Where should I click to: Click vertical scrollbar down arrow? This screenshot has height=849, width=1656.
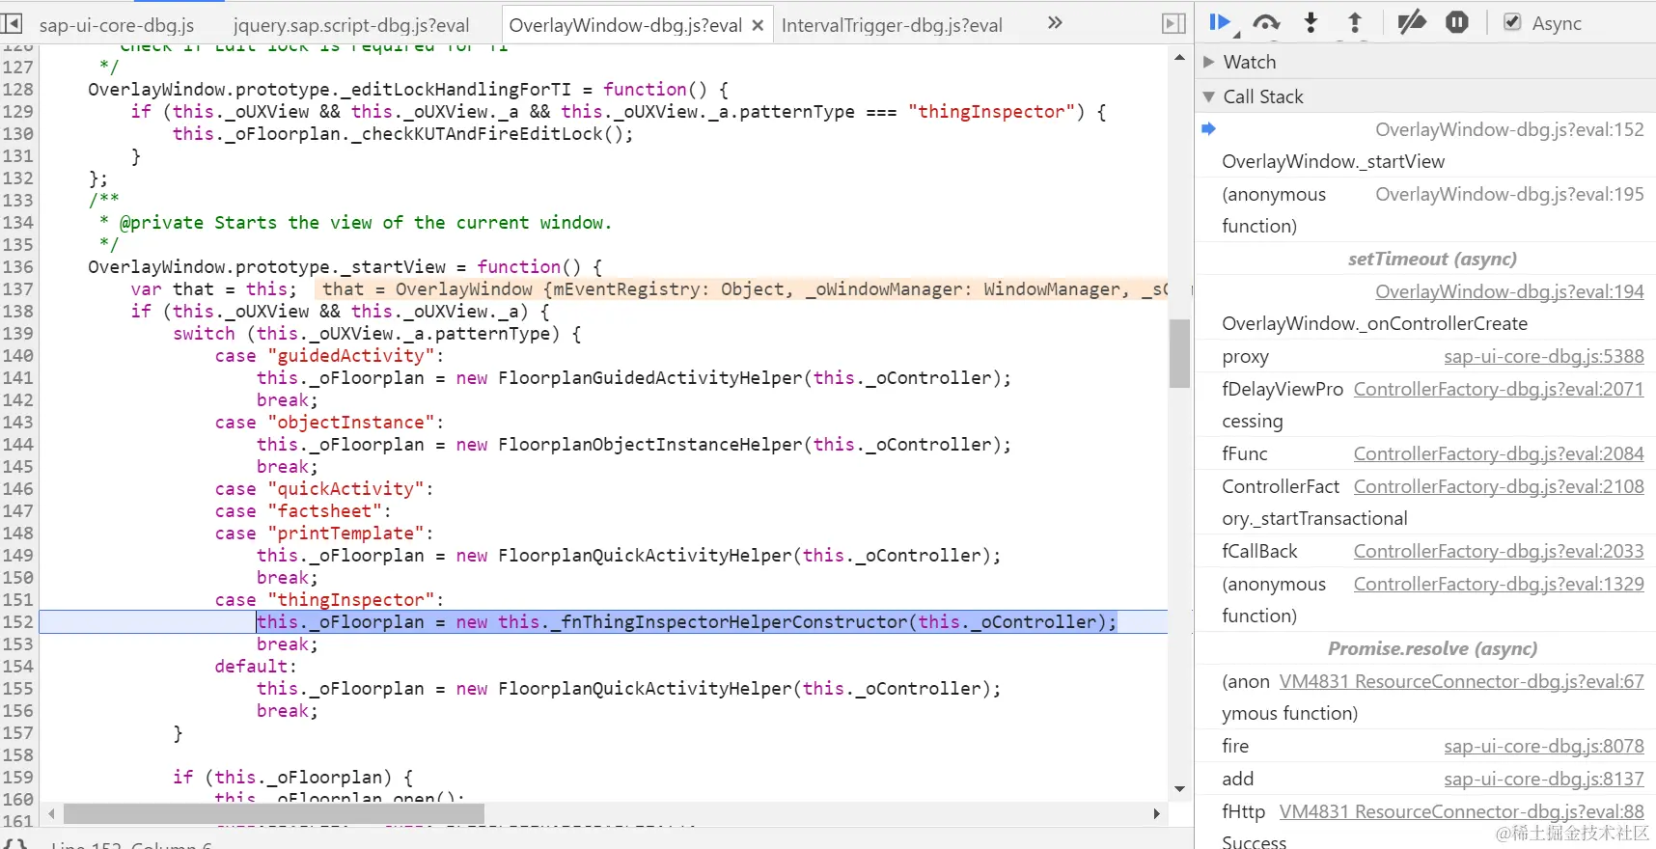click(1179, 789)
